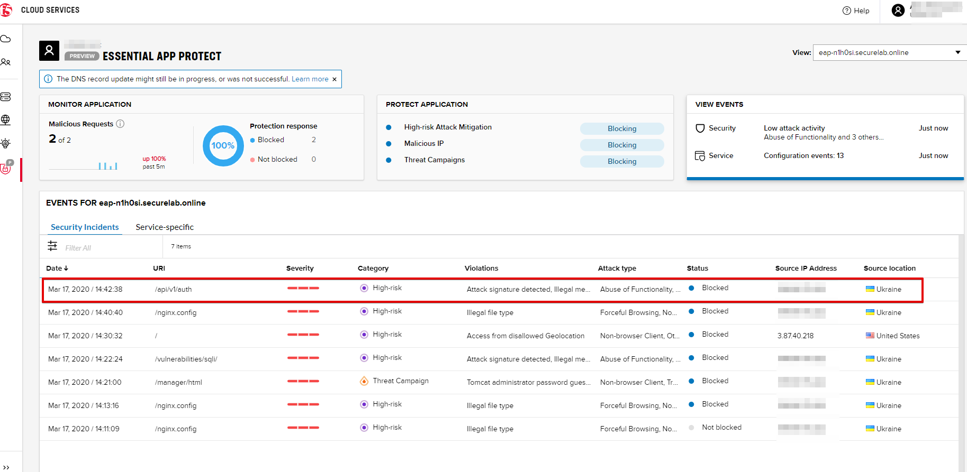The width and height of the screenshot is (967, 472).
Task: Click the /manager/html URI
Action: pos(178,382)
